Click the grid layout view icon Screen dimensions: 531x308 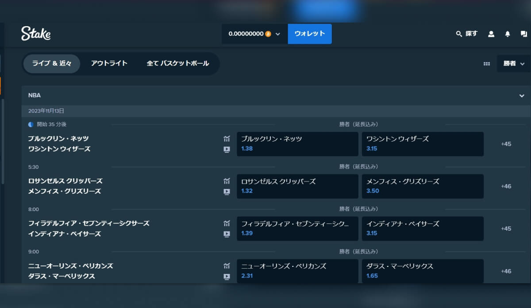click(487, 64)
